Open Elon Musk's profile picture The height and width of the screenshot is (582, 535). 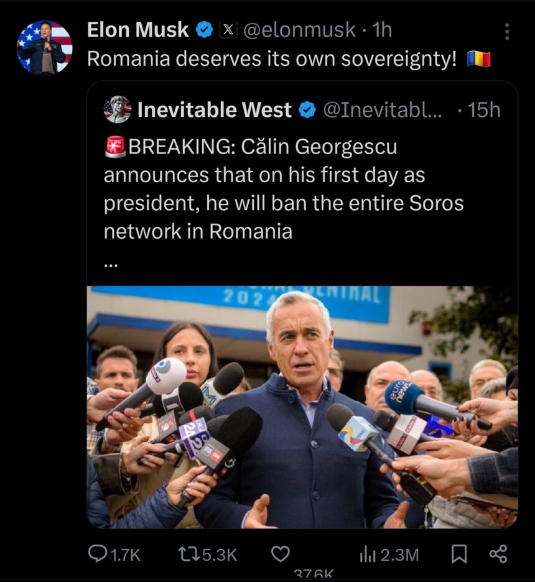[44, 47]
